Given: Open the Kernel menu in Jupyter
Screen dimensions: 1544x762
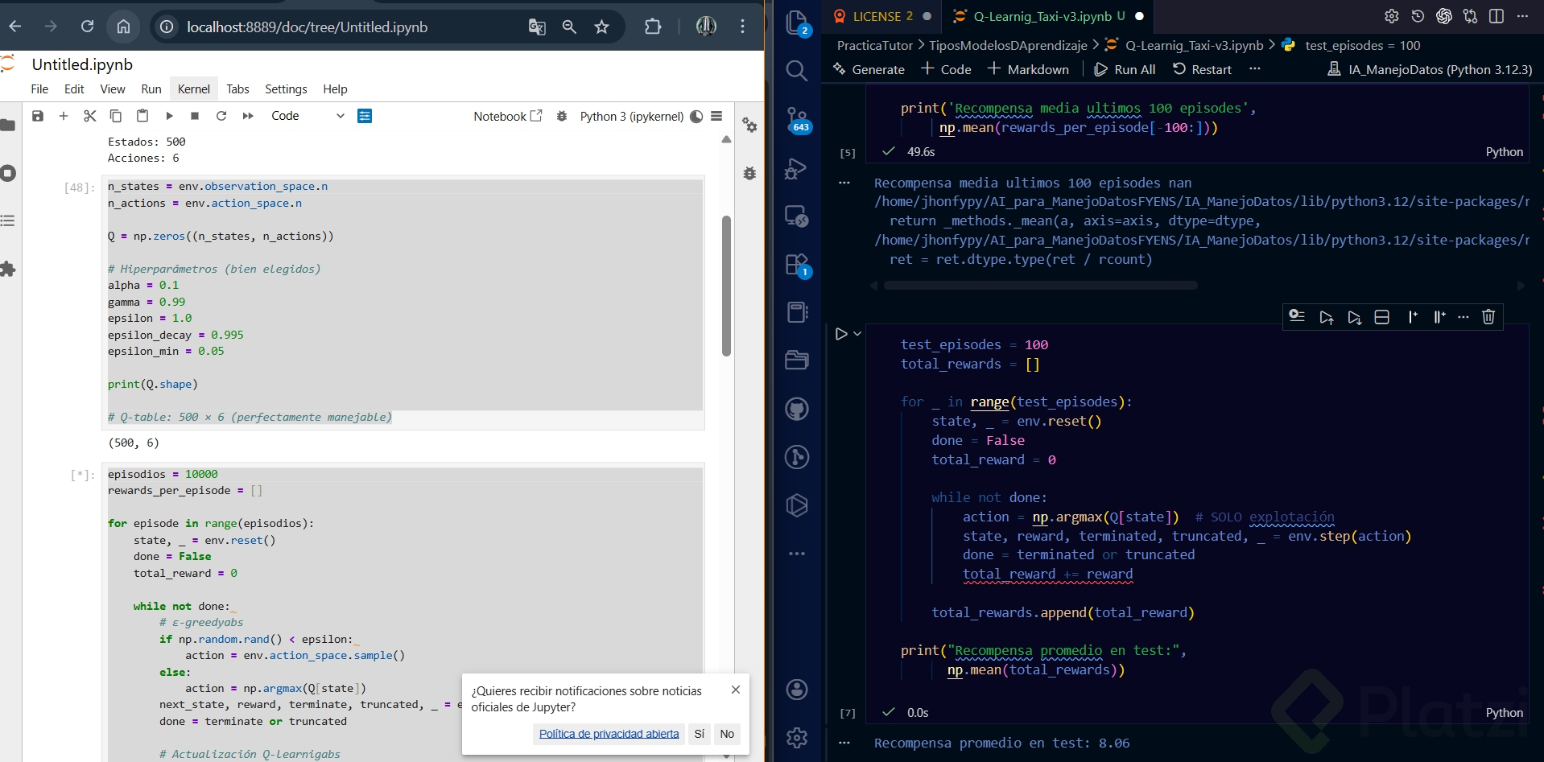Looking at the screenshot, I should [193, 89].
